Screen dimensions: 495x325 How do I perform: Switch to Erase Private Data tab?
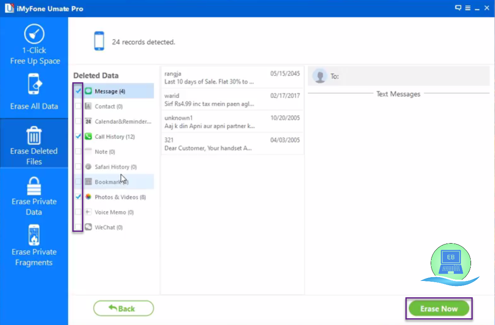tap(34, 196)
